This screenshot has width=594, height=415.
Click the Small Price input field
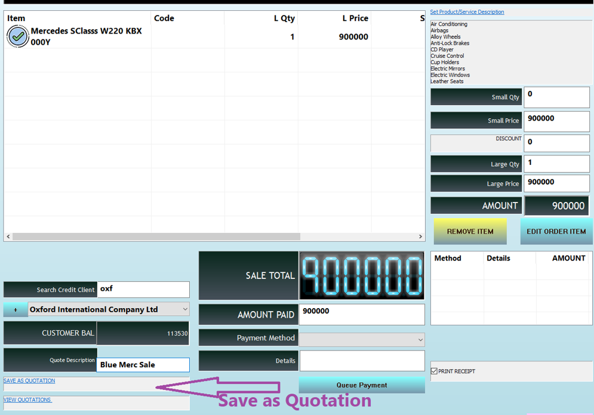(x=556, y=121)
